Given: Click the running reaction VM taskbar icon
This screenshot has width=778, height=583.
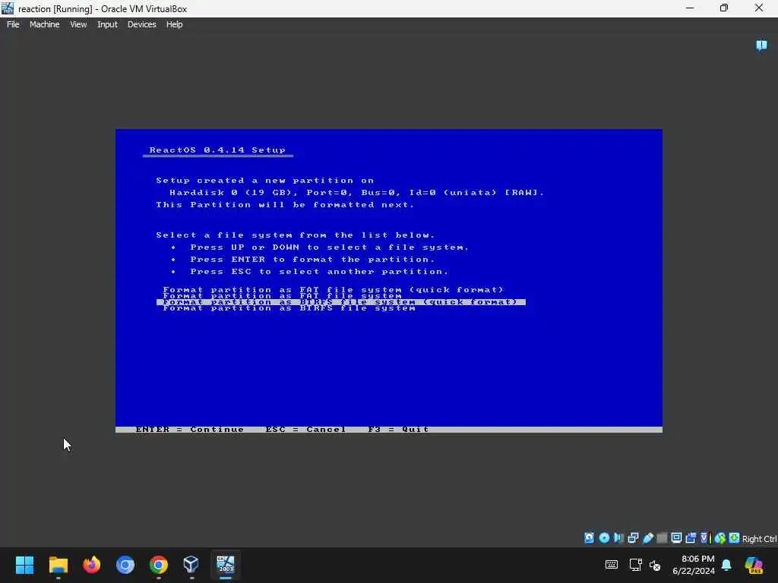Looking at the screenshot, I should 225,565.
